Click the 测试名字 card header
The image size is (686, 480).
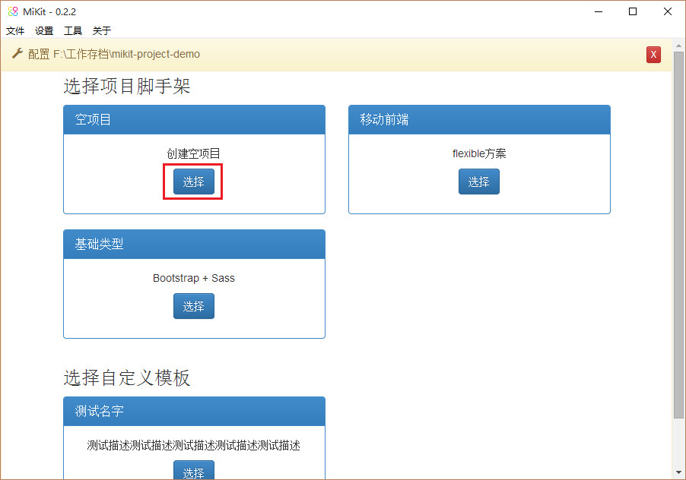[194, 411]
